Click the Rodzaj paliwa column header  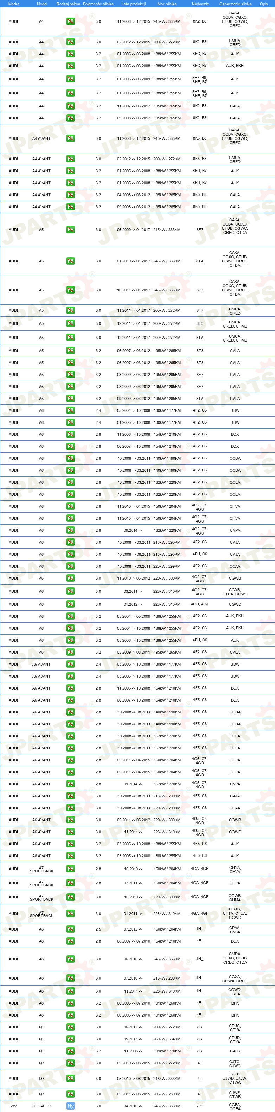(68, 4)
